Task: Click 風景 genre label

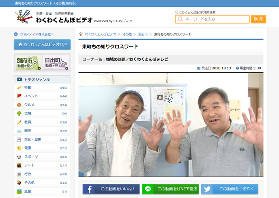Action: tap(28, 191)
